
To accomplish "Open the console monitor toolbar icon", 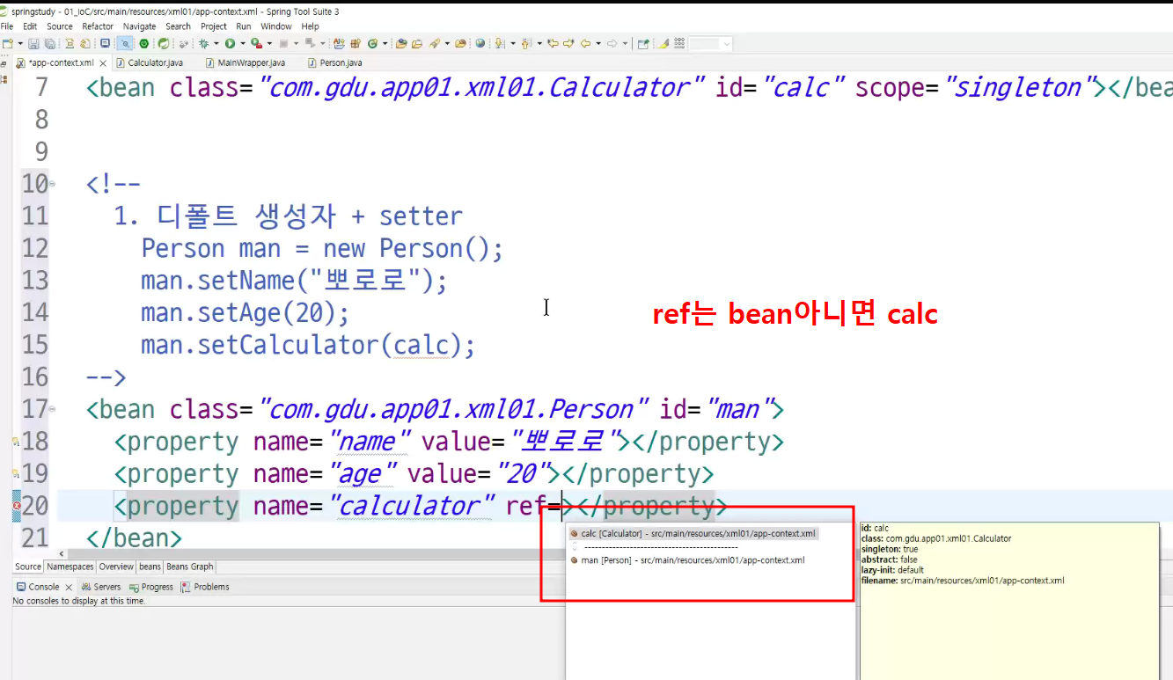I will (x=106, y=43).
